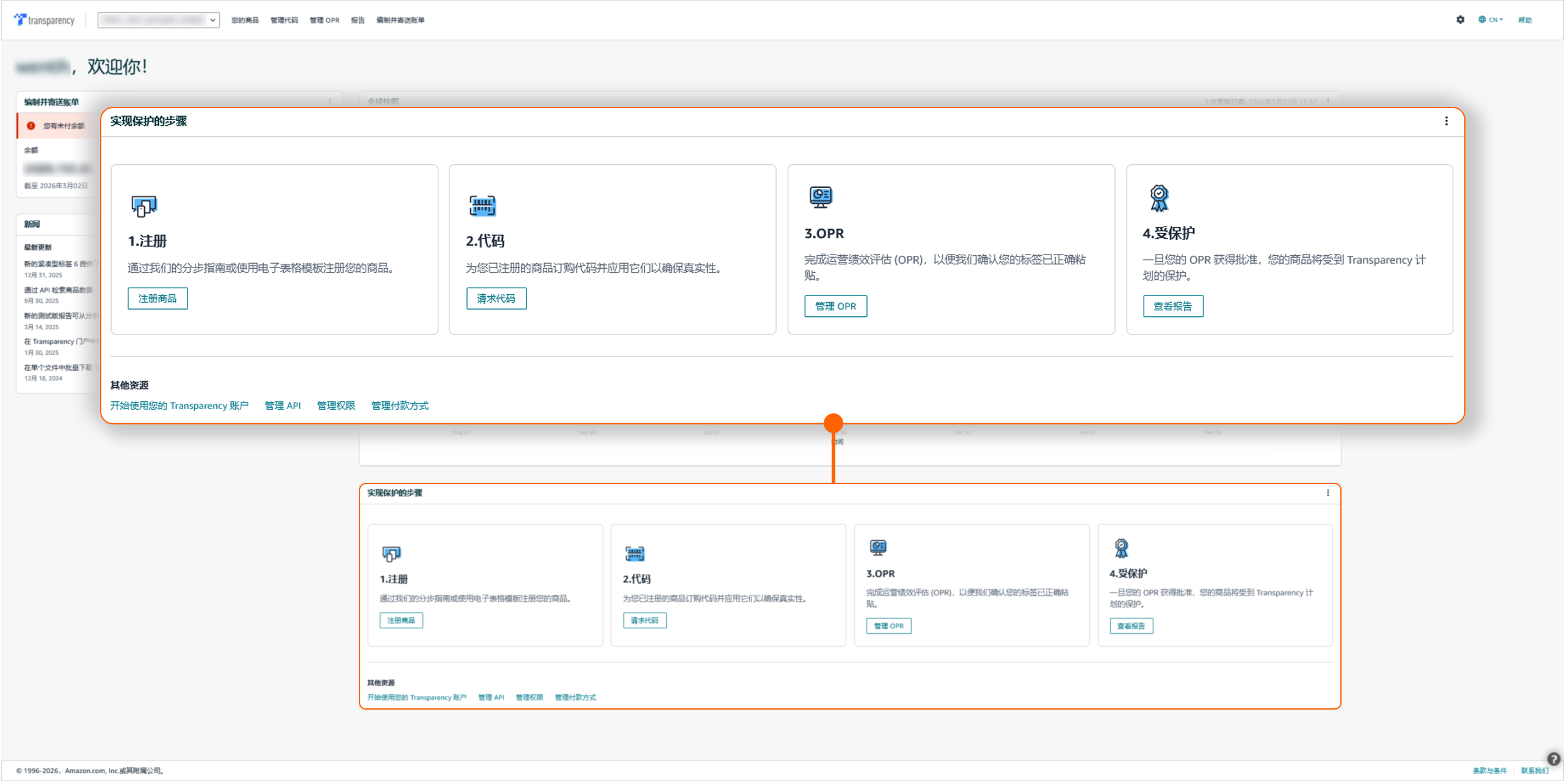Click the help question mark icon

tap(1553, 759)
